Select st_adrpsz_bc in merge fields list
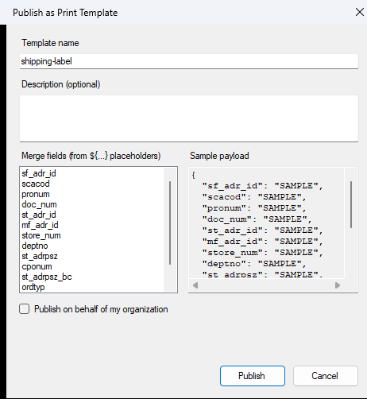 (47, 277)
